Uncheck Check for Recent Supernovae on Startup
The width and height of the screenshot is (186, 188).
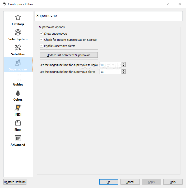coord(41,39)
